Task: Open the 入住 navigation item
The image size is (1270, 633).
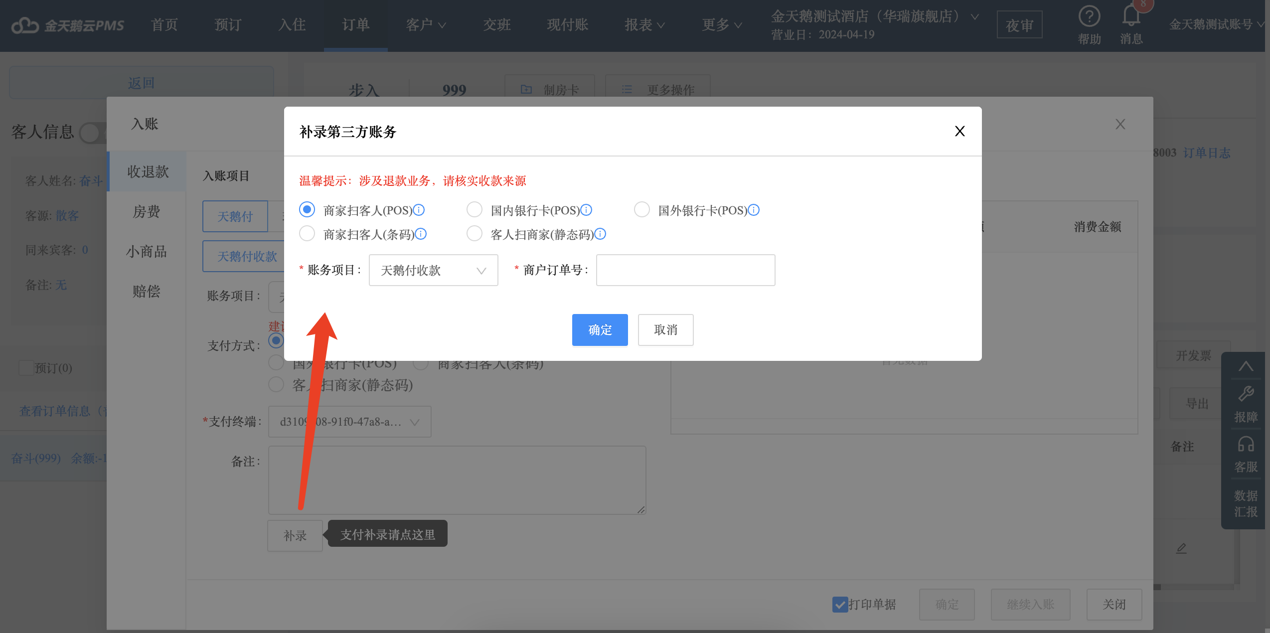Action: [292, 25]
